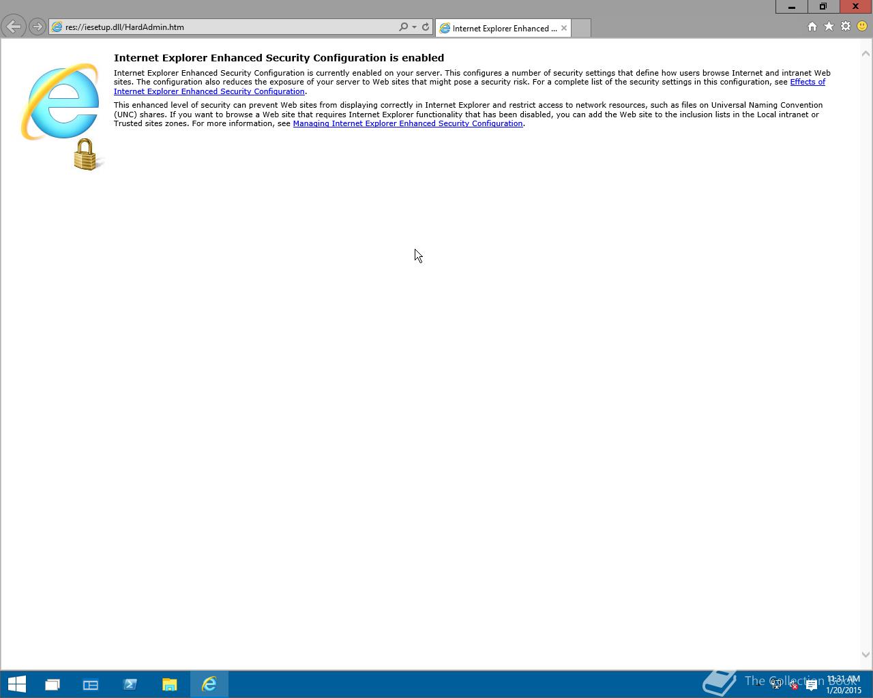Click Internet Explorer taskbar icon
The height and width of the screenshot is (698, 873).
tap(209, 684)
